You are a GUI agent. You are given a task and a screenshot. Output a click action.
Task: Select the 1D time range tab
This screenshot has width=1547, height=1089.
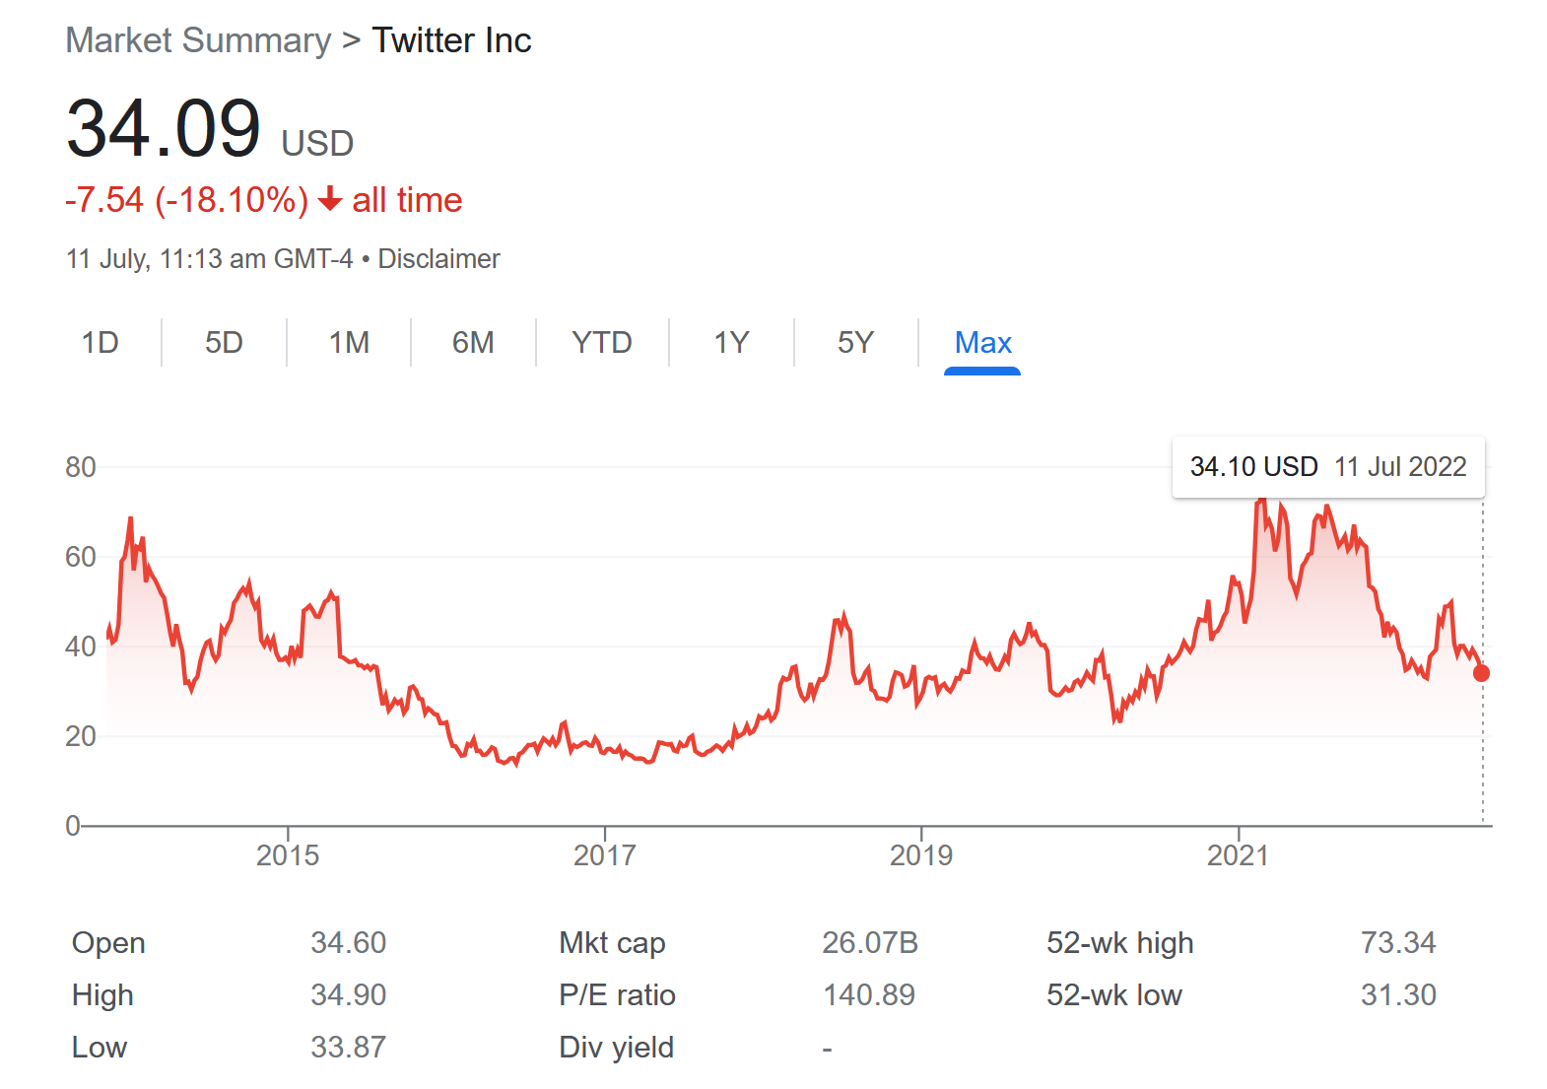tap(100, 343)
